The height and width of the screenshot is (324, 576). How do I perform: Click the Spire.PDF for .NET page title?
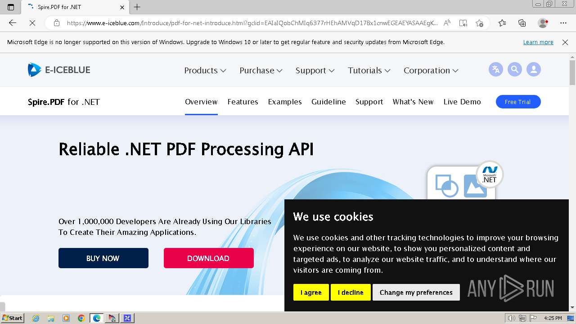click(64, 102)
